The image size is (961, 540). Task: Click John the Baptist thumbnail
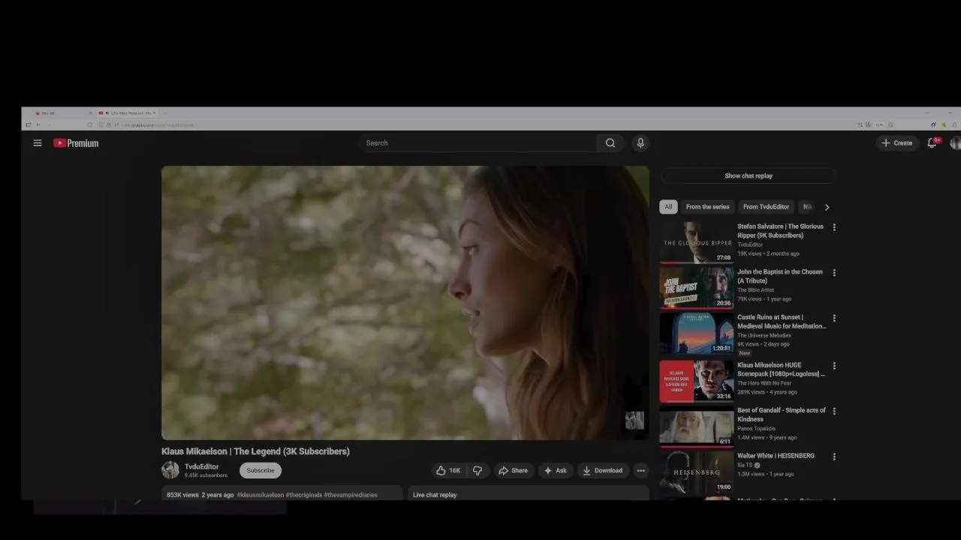click(x=697, y=288)
